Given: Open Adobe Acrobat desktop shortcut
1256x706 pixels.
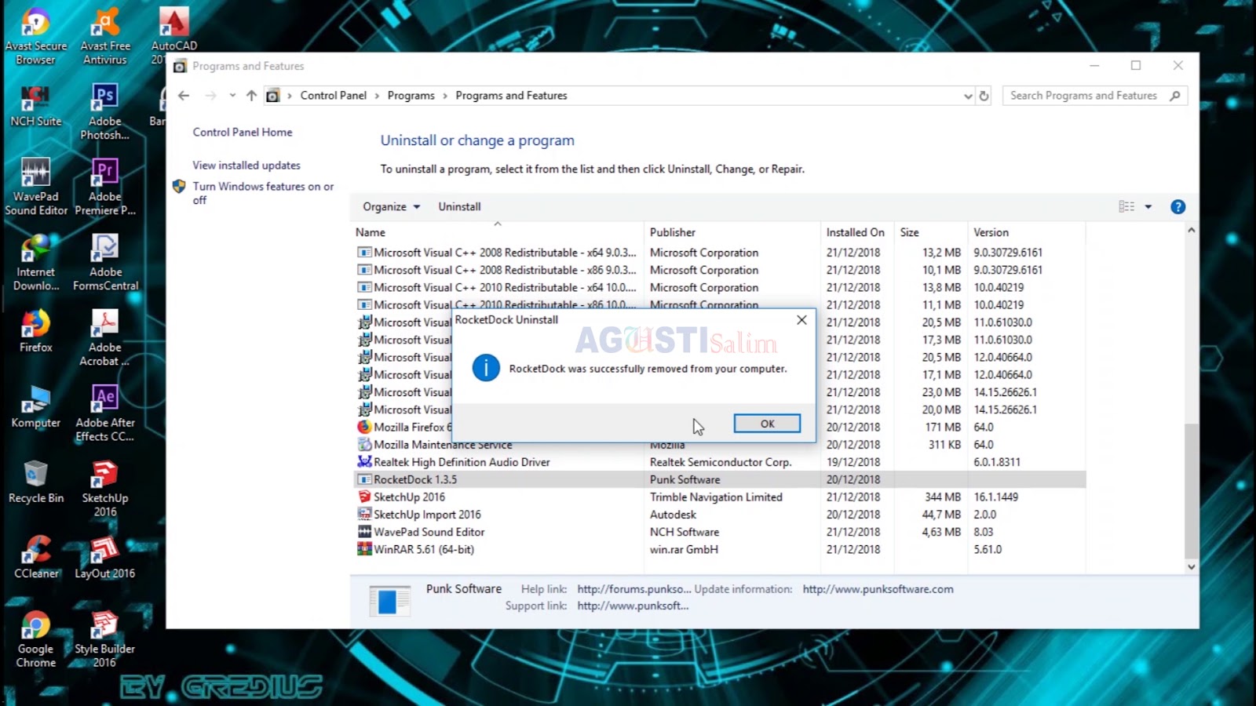Looking at the screenshot, I should click(x=105, y=337).
